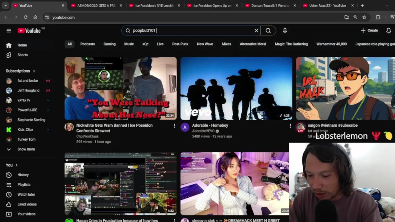The width and height of the screenshot is (395, 222).
Task: Select the Gaming filter chip
Action: click(110, 44)
